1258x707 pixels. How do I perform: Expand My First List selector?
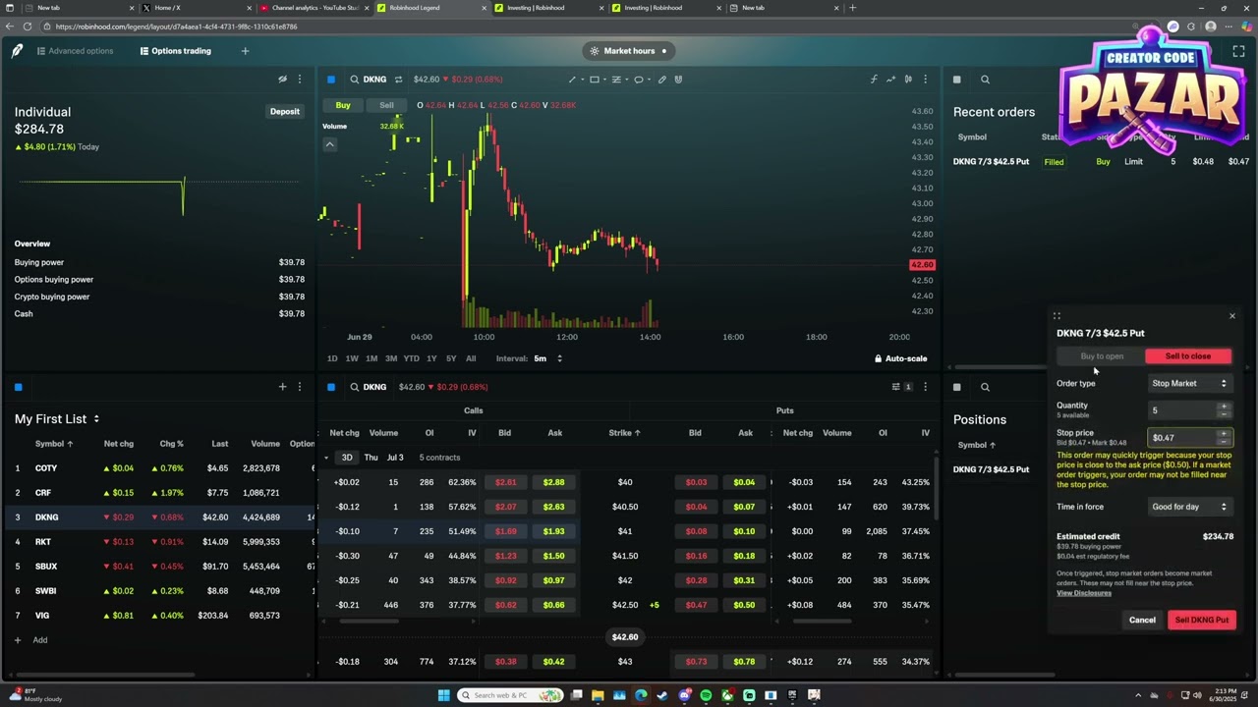tap(96, 419)
